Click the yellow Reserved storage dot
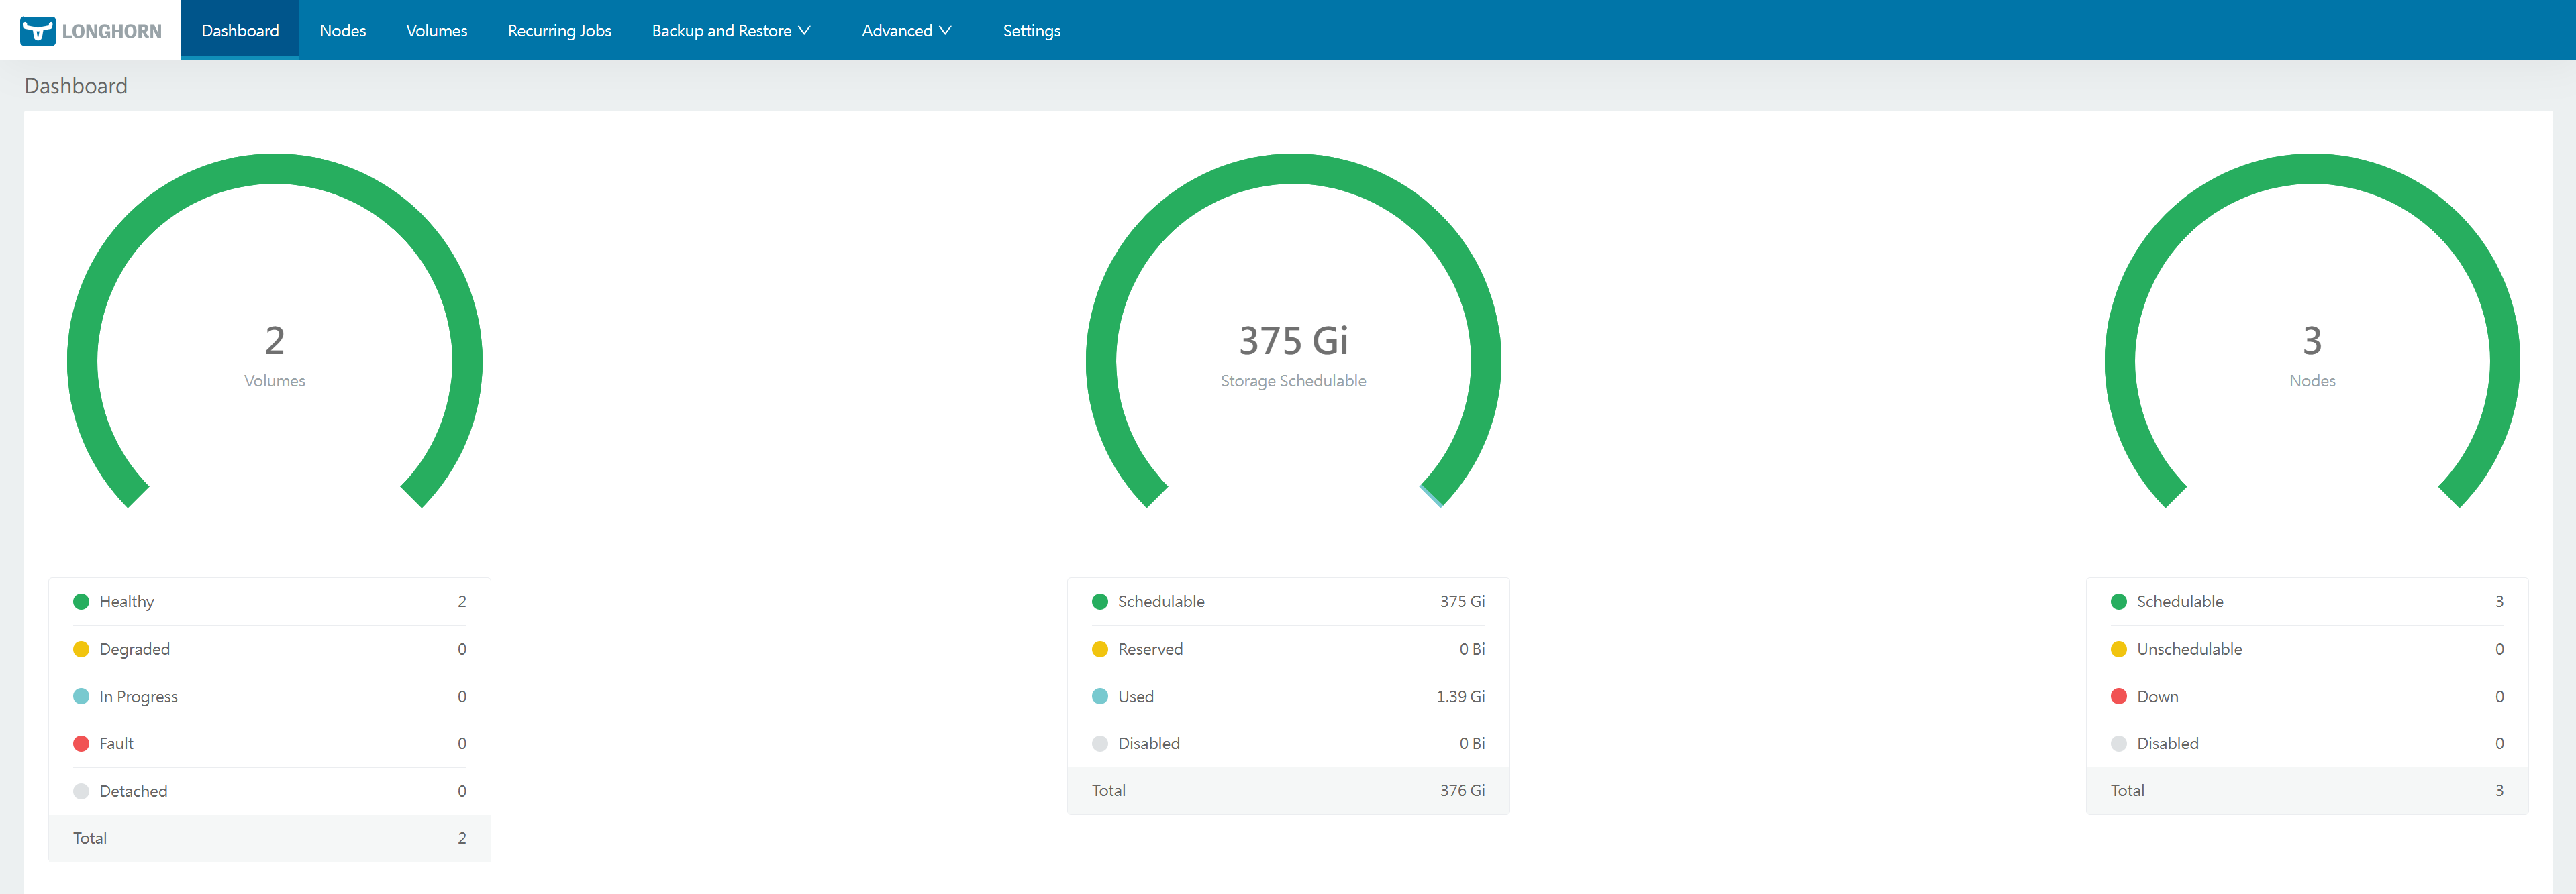Image resolution: width=2576 pixels, height=894 pixels. point(1100,649)
